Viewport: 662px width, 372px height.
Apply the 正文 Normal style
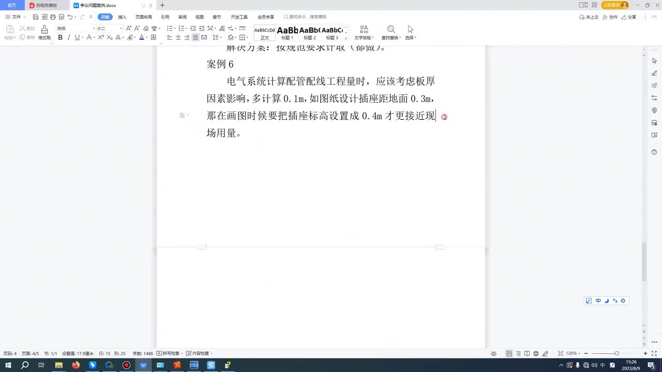click(265, 33)
